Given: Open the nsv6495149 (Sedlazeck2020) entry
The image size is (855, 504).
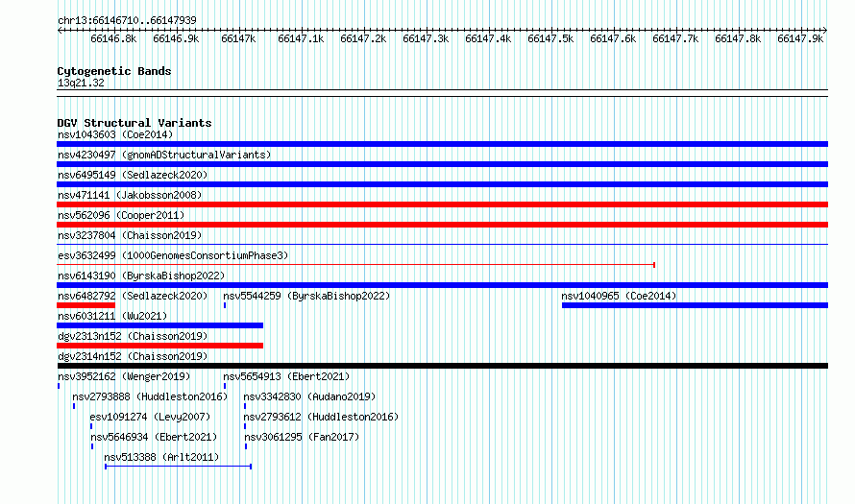Looking at the screenshot, I should point(133,175).
